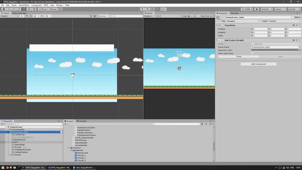Screen dimensions: 302x170
Task: Collapse the Textures folder in Project
Action: (x=69, y=148)
